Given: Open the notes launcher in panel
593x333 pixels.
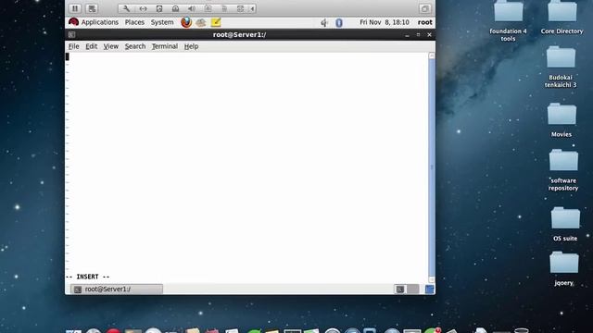Looking at the screenshot, I should 216,22.
